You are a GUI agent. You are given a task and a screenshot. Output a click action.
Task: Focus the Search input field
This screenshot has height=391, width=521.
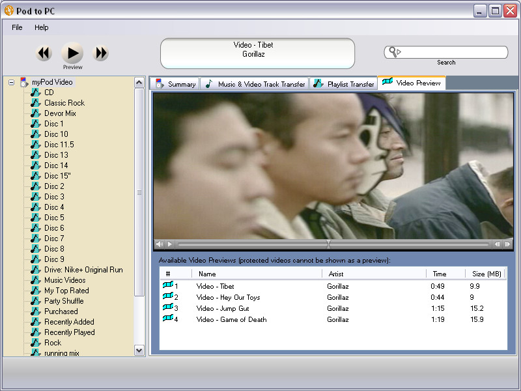pos(446,52)
